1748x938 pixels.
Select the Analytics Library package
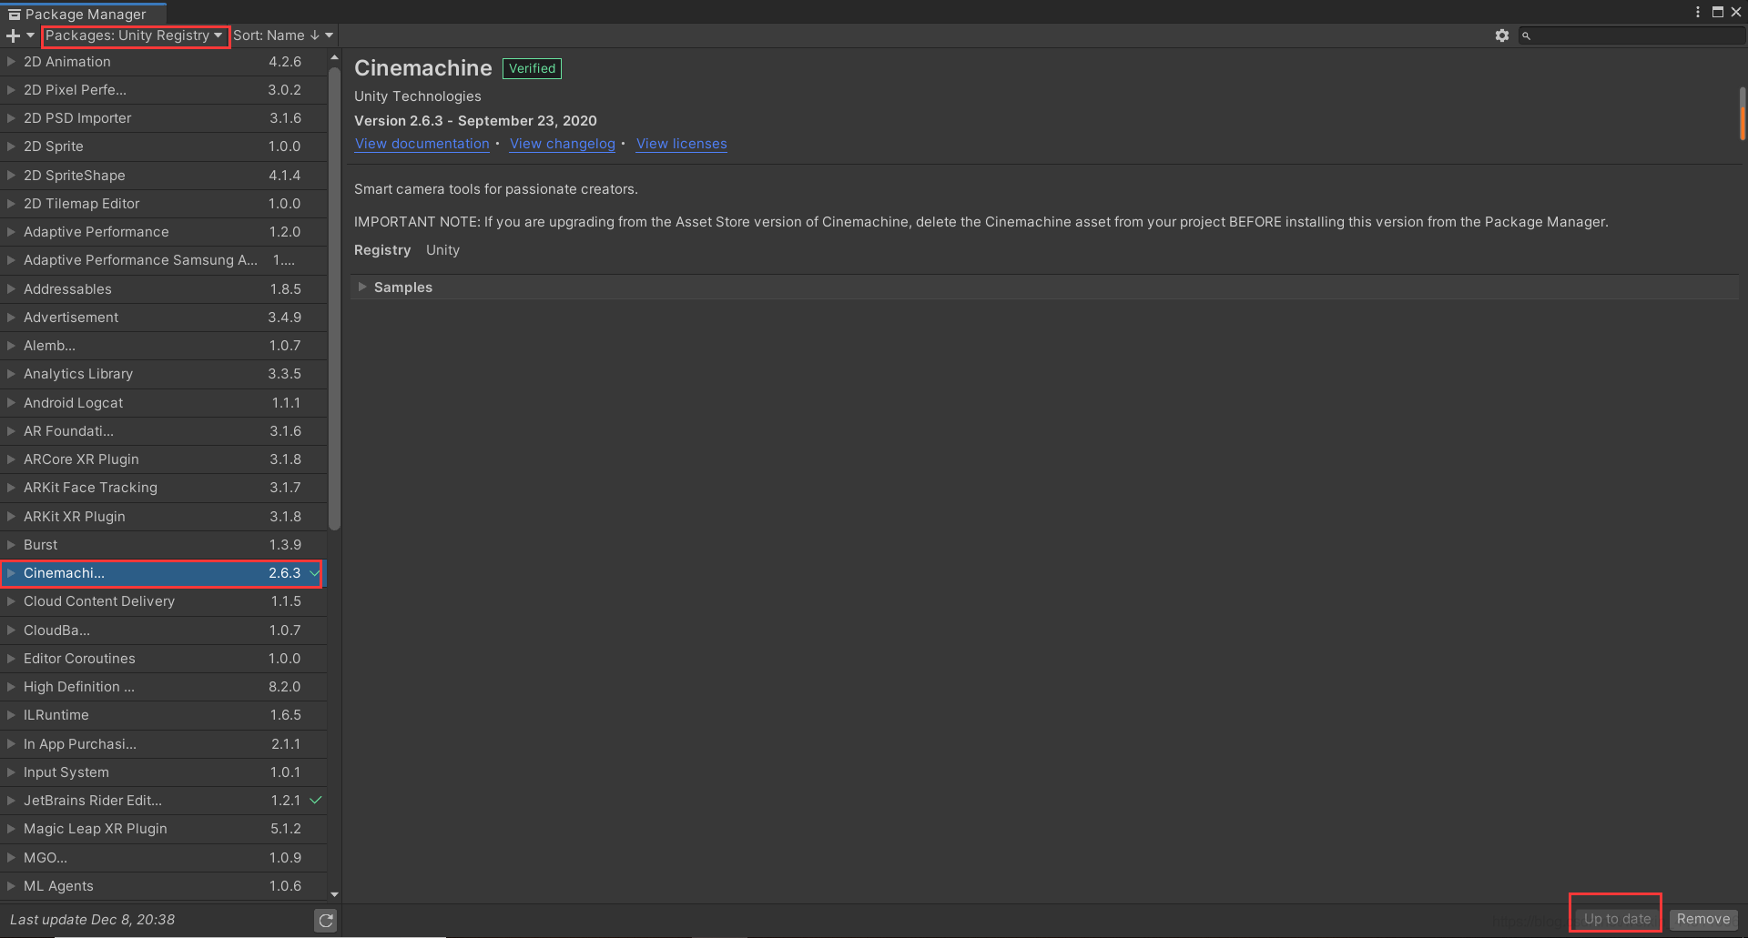click(164, 374)
